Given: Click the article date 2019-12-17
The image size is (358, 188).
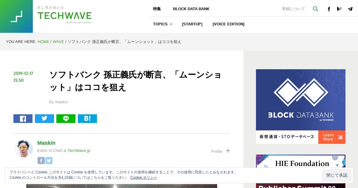Looking at the screenshot, I should [23, 73].
